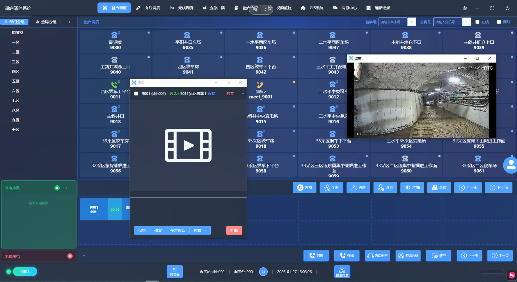Click the pink chat icon in the corner
The width and height of the screenshot is (517, 282).
pos(512,275)
